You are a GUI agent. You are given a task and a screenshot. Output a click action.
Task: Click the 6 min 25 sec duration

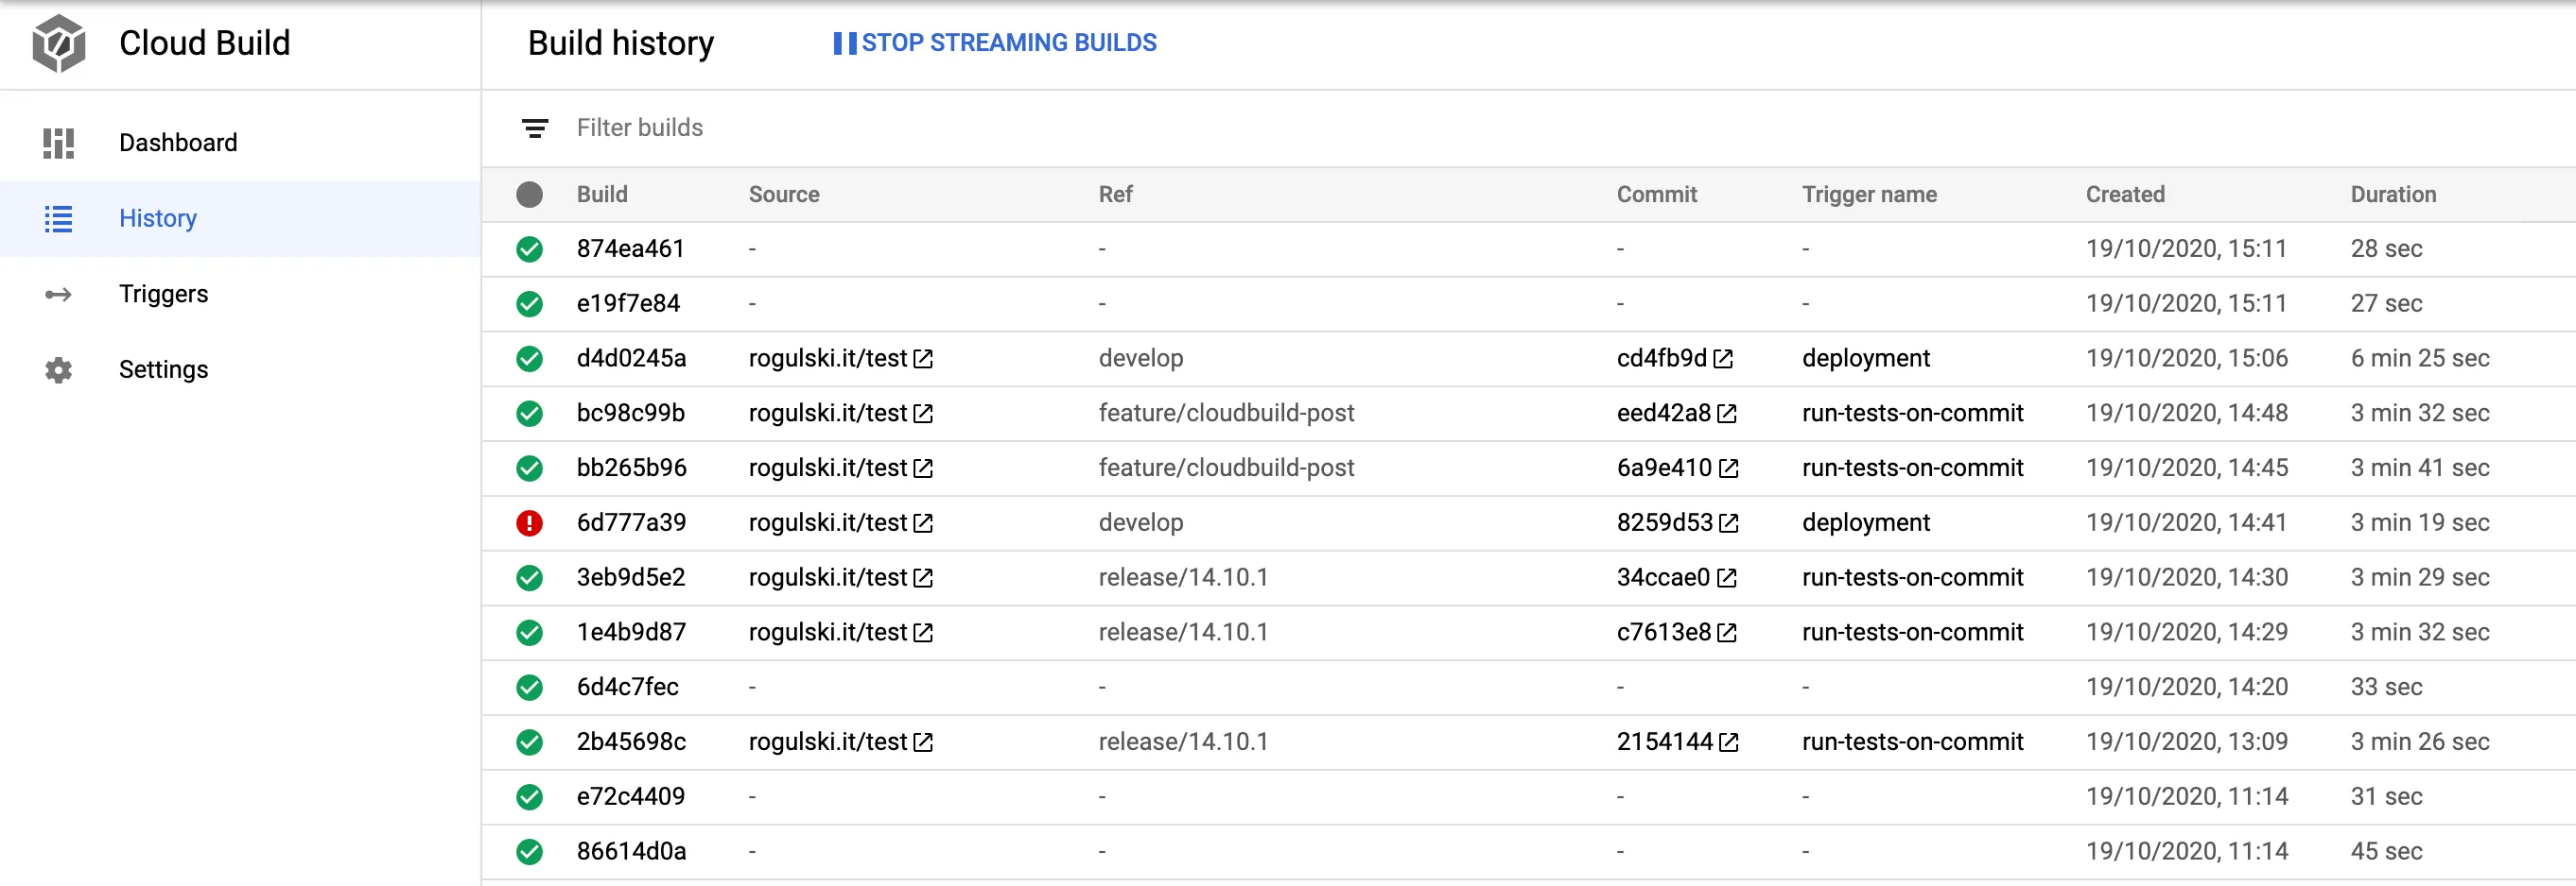click(x=2420, y=359)
